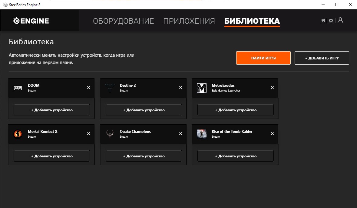The width and height of the screenshot is (357, 208).
Task: Add a device to Destiny 2
Action: click(144, 110)
